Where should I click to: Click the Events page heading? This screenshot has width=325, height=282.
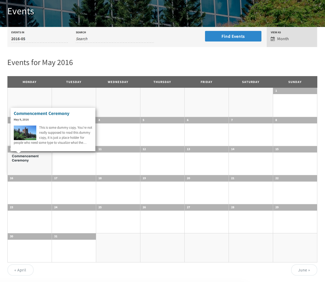21,11
